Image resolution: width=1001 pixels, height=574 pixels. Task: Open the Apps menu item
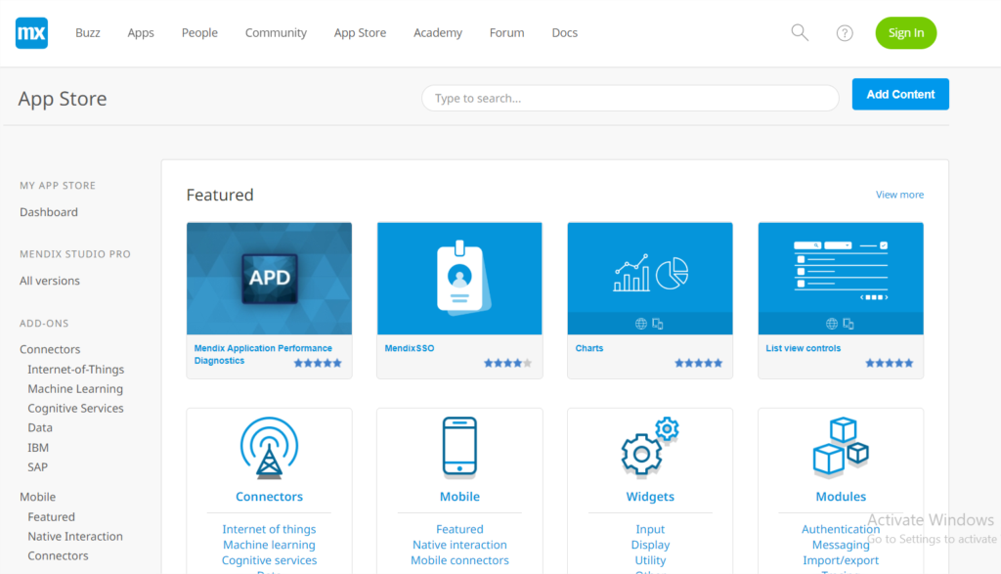tap(141, 32)
